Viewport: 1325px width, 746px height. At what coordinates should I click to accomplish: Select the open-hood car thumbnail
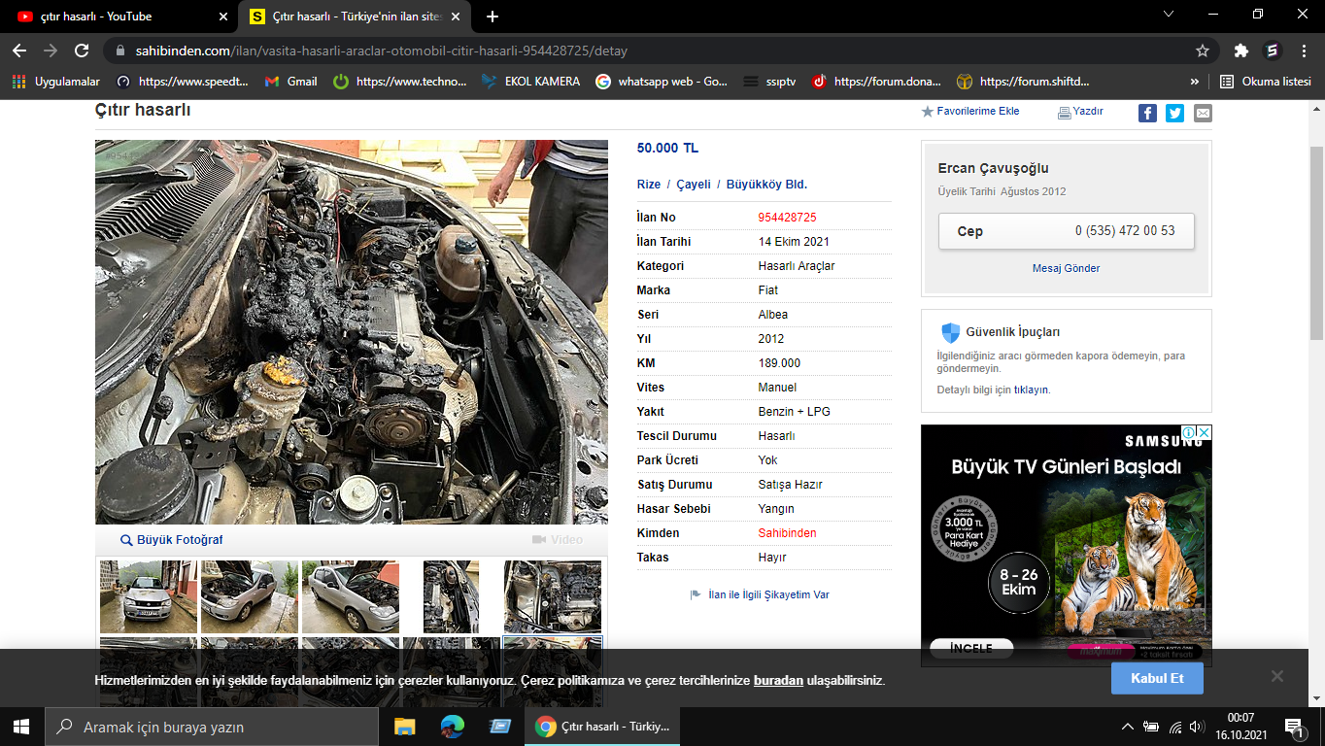(250, 596)
